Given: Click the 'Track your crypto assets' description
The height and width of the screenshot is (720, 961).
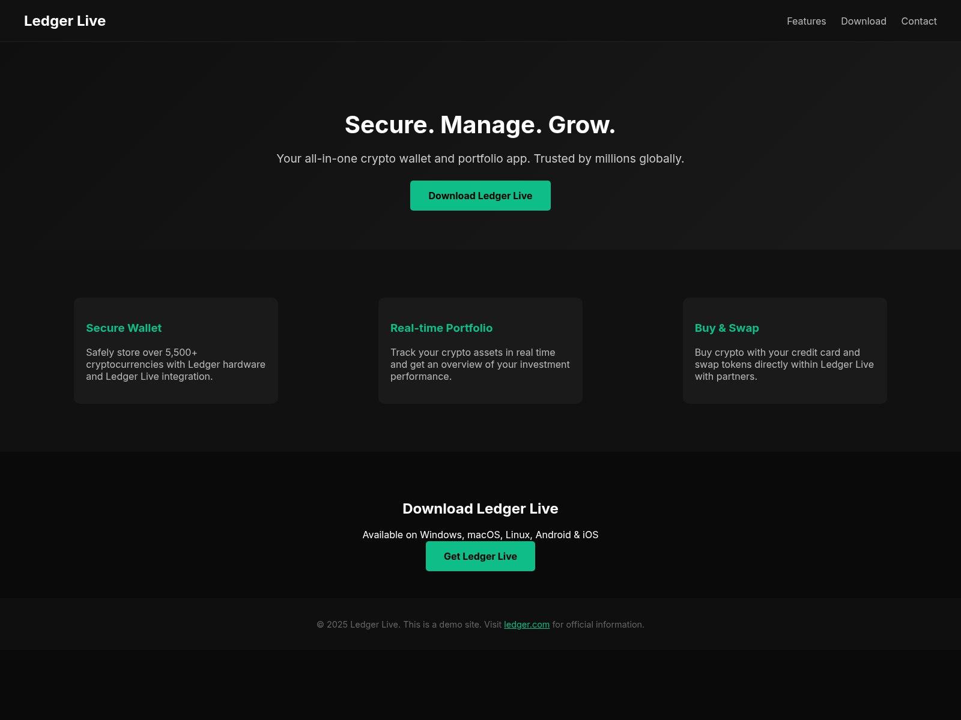Looking at the screenshot, I should point(480,364).
